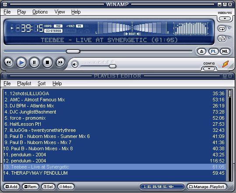Select THERAPYMAY PENDULUM track

115,173
